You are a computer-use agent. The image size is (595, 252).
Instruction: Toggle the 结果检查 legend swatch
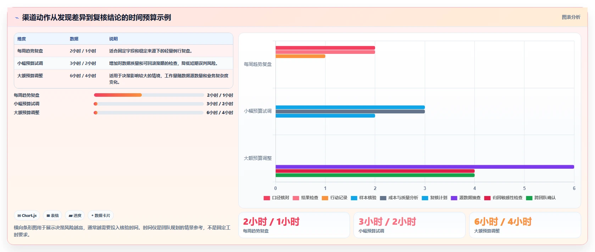click(296, 198)
